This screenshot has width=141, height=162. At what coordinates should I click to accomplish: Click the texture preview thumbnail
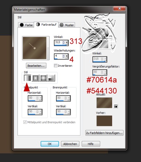[x=98, y=38]
